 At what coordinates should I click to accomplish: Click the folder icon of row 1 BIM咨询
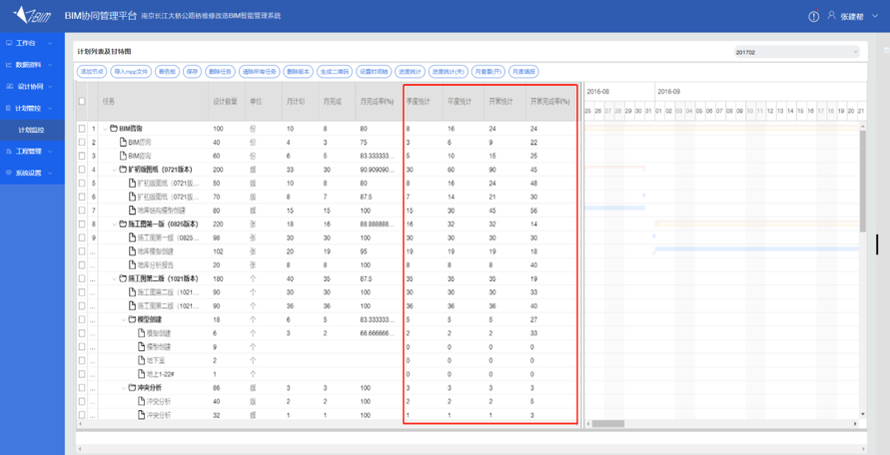pyautogui.click(x=114, y=129)
